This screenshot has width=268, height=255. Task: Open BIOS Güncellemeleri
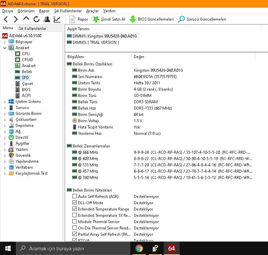[152, 19]
